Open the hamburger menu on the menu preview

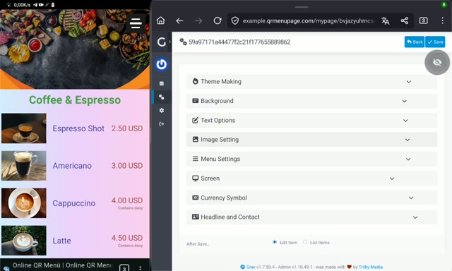(136, 23)
